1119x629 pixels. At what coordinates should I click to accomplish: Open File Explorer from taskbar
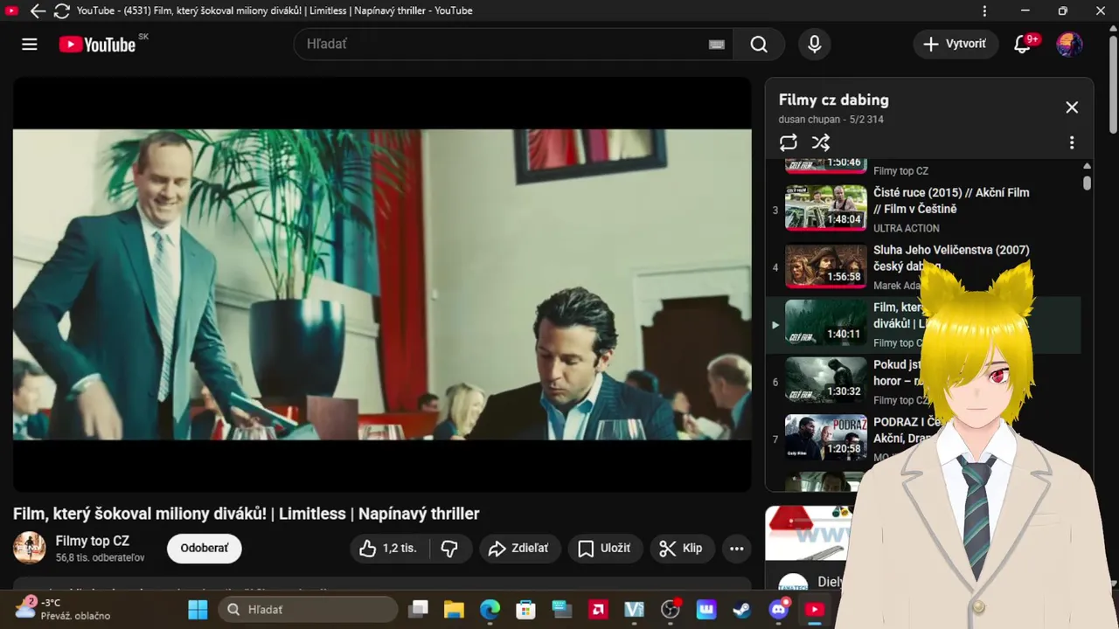tap(453, 610)
